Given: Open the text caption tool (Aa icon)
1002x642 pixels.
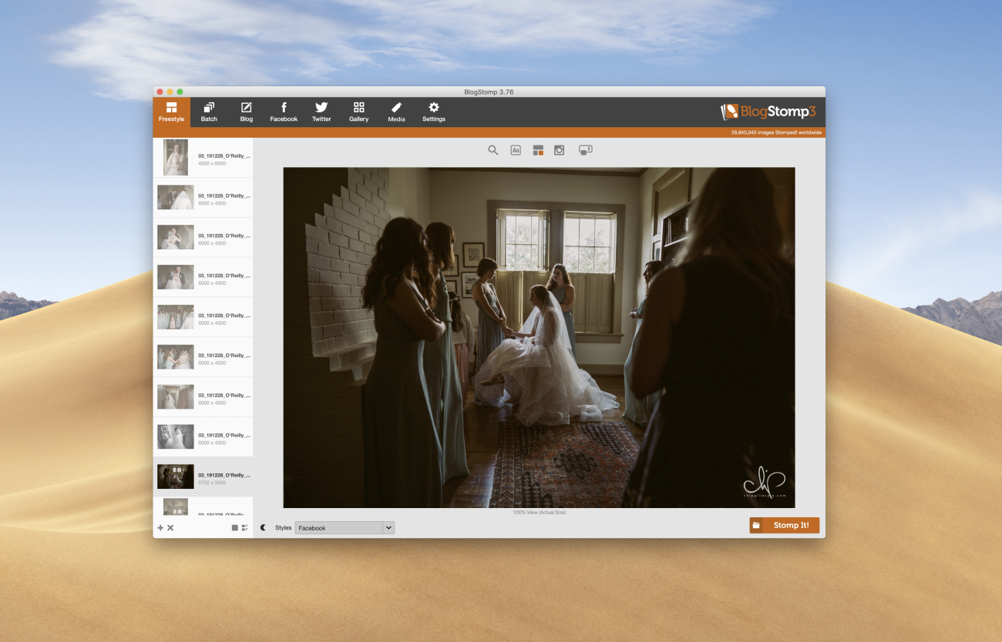Looking at the screenshot, I should 516,150.
